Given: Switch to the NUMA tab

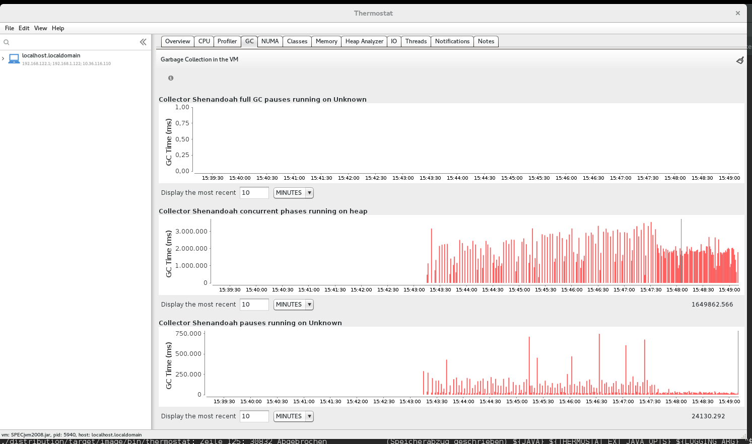Looking at the screenshot, I should pyautogui.click(x=270, y=41).
